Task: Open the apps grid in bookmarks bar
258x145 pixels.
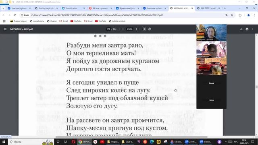Action: point(4,21)
